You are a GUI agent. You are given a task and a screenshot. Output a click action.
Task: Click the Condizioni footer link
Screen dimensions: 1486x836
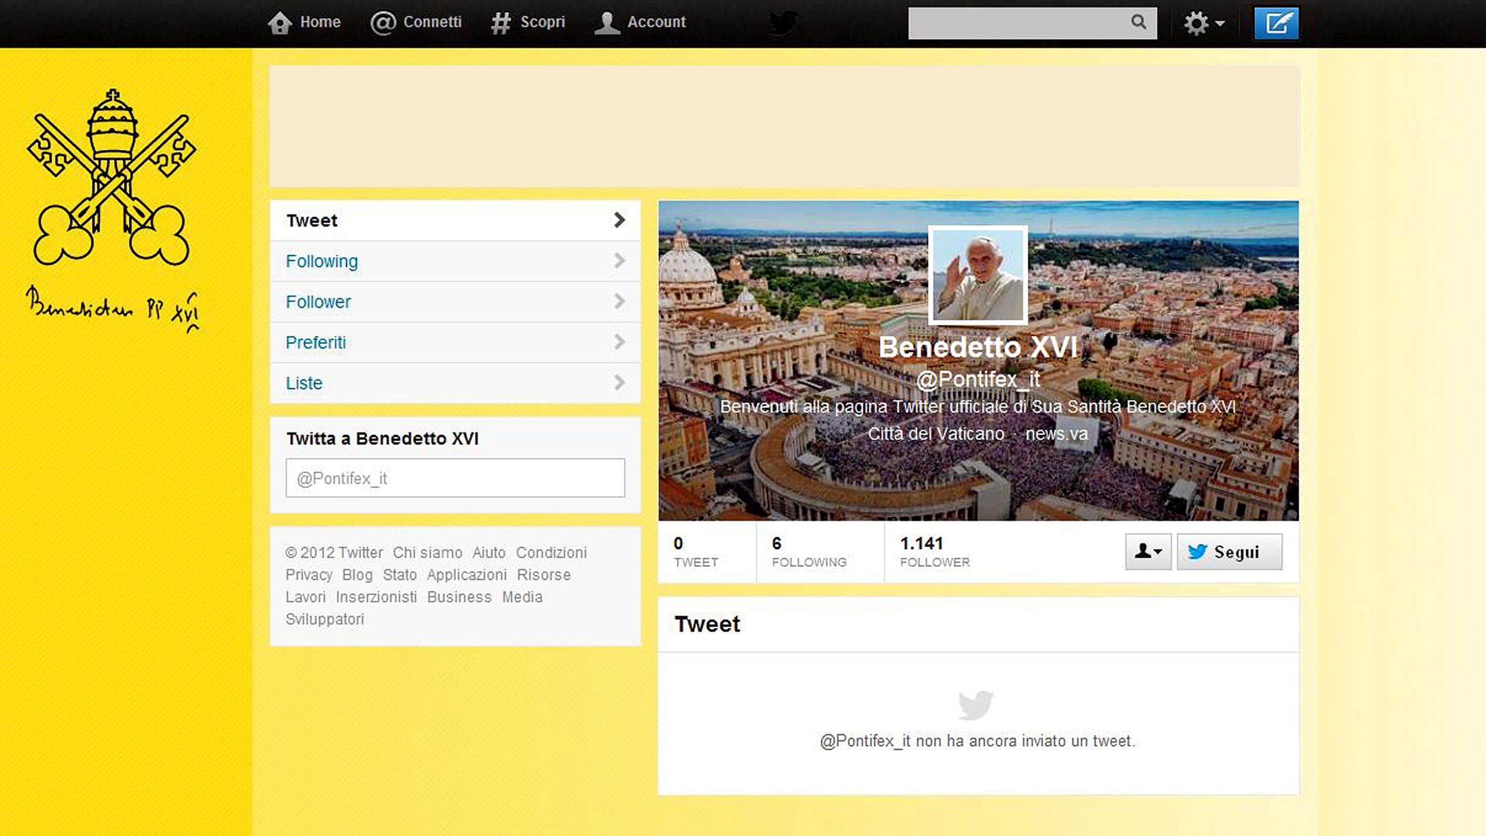click(x=551, y=552)
